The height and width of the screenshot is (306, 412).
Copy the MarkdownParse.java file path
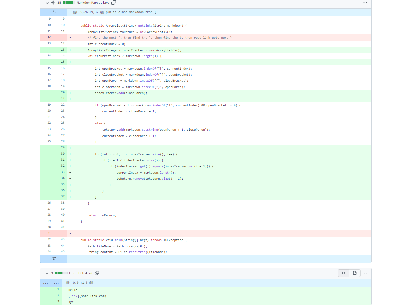click(114, 3)
